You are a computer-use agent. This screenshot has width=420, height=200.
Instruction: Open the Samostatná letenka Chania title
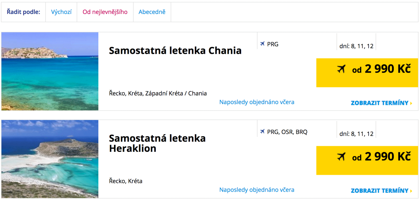click(x=175, y=51)
